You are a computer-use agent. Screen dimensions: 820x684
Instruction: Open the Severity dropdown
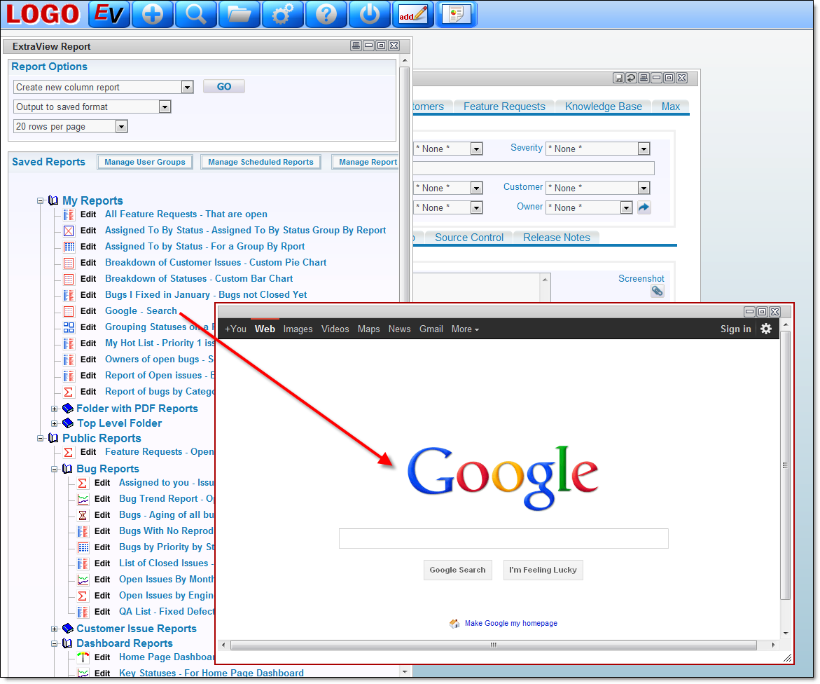coord(644,149)
